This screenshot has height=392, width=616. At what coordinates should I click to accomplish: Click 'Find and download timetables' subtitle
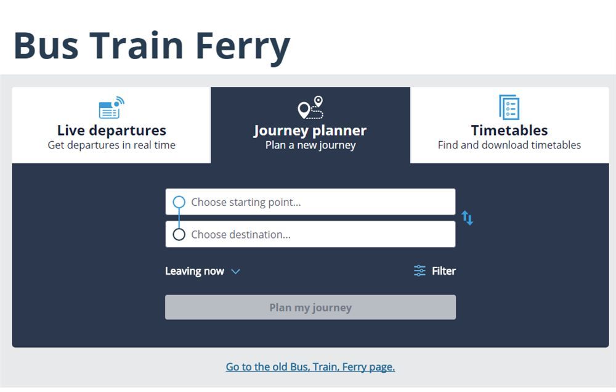point(509,145)
